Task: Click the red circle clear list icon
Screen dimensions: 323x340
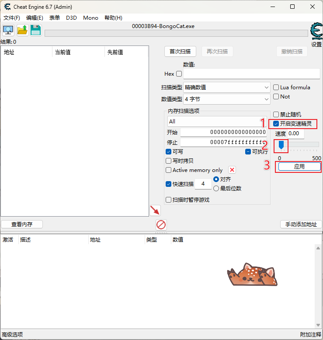Action: click(161, 225)
